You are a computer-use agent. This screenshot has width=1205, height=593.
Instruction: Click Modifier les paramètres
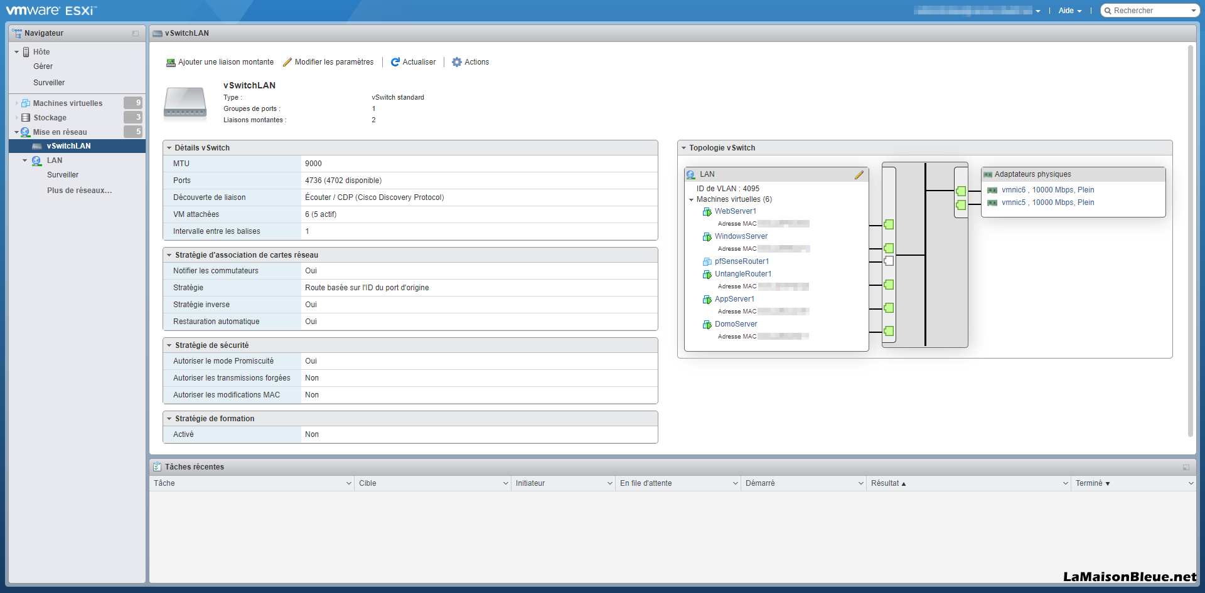click(x=328, y=62)
